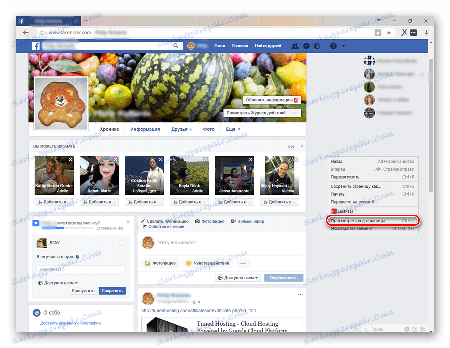Open Messenger messages icon

[306, 46]
